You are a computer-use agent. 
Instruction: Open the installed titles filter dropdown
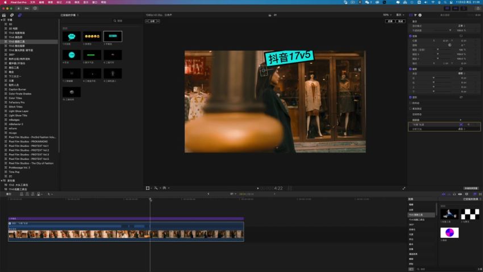(70, 15)
